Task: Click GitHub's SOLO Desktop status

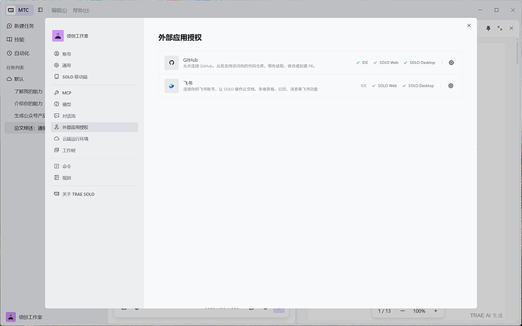Action: (x=419, y=63)
